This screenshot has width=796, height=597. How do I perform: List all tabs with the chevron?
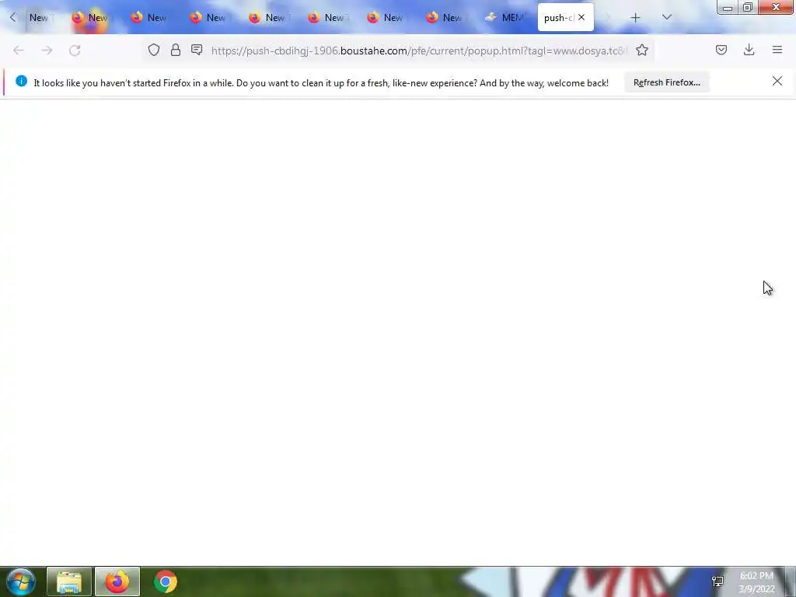(x=667, y=17)
